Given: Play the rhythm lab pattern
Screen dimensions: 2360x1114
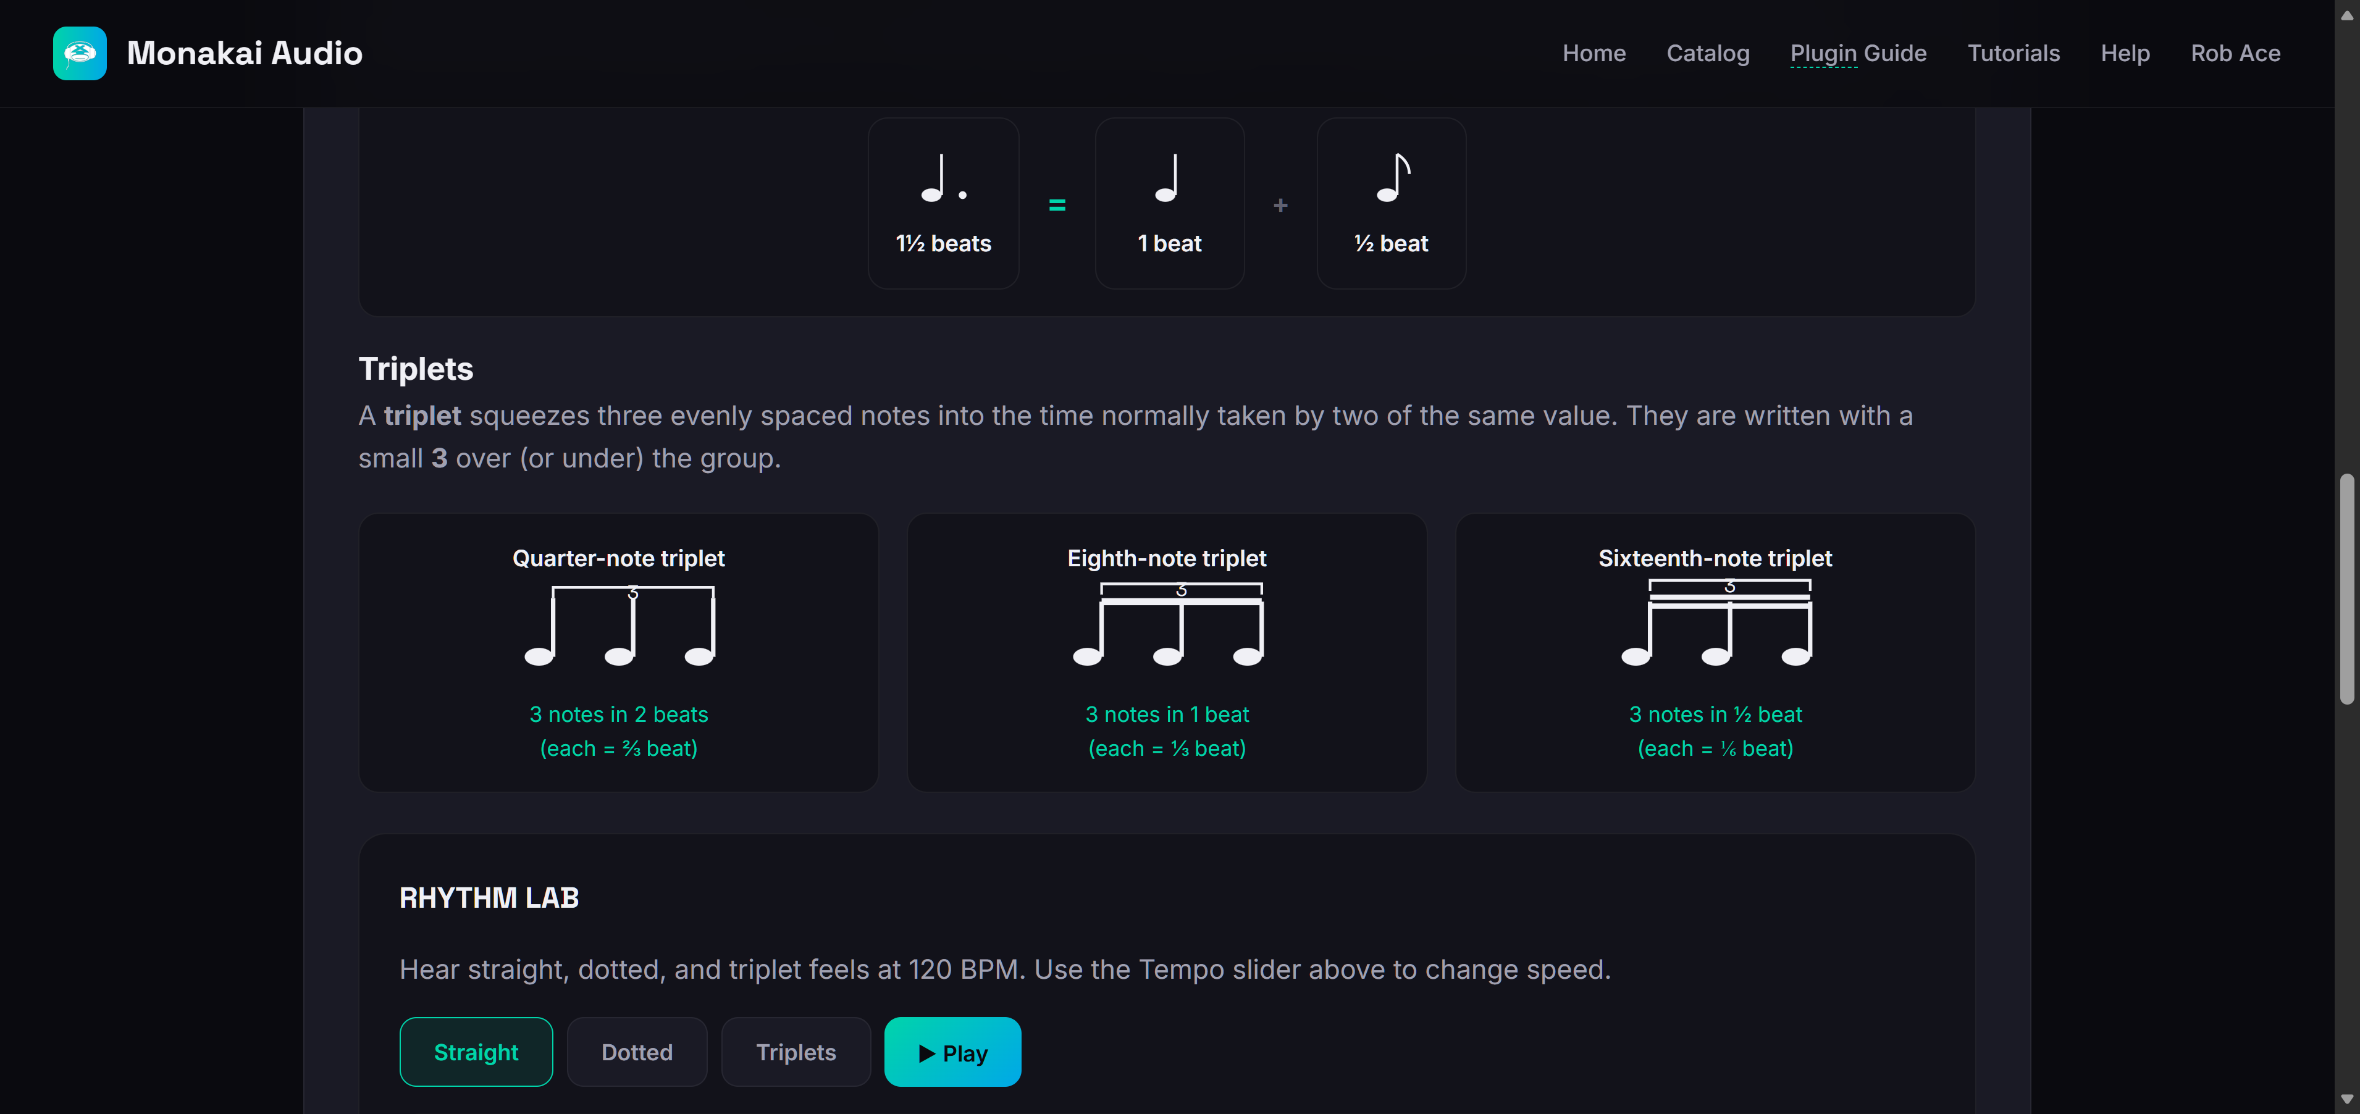Looking at the screenshot, I should [953, 1052].
